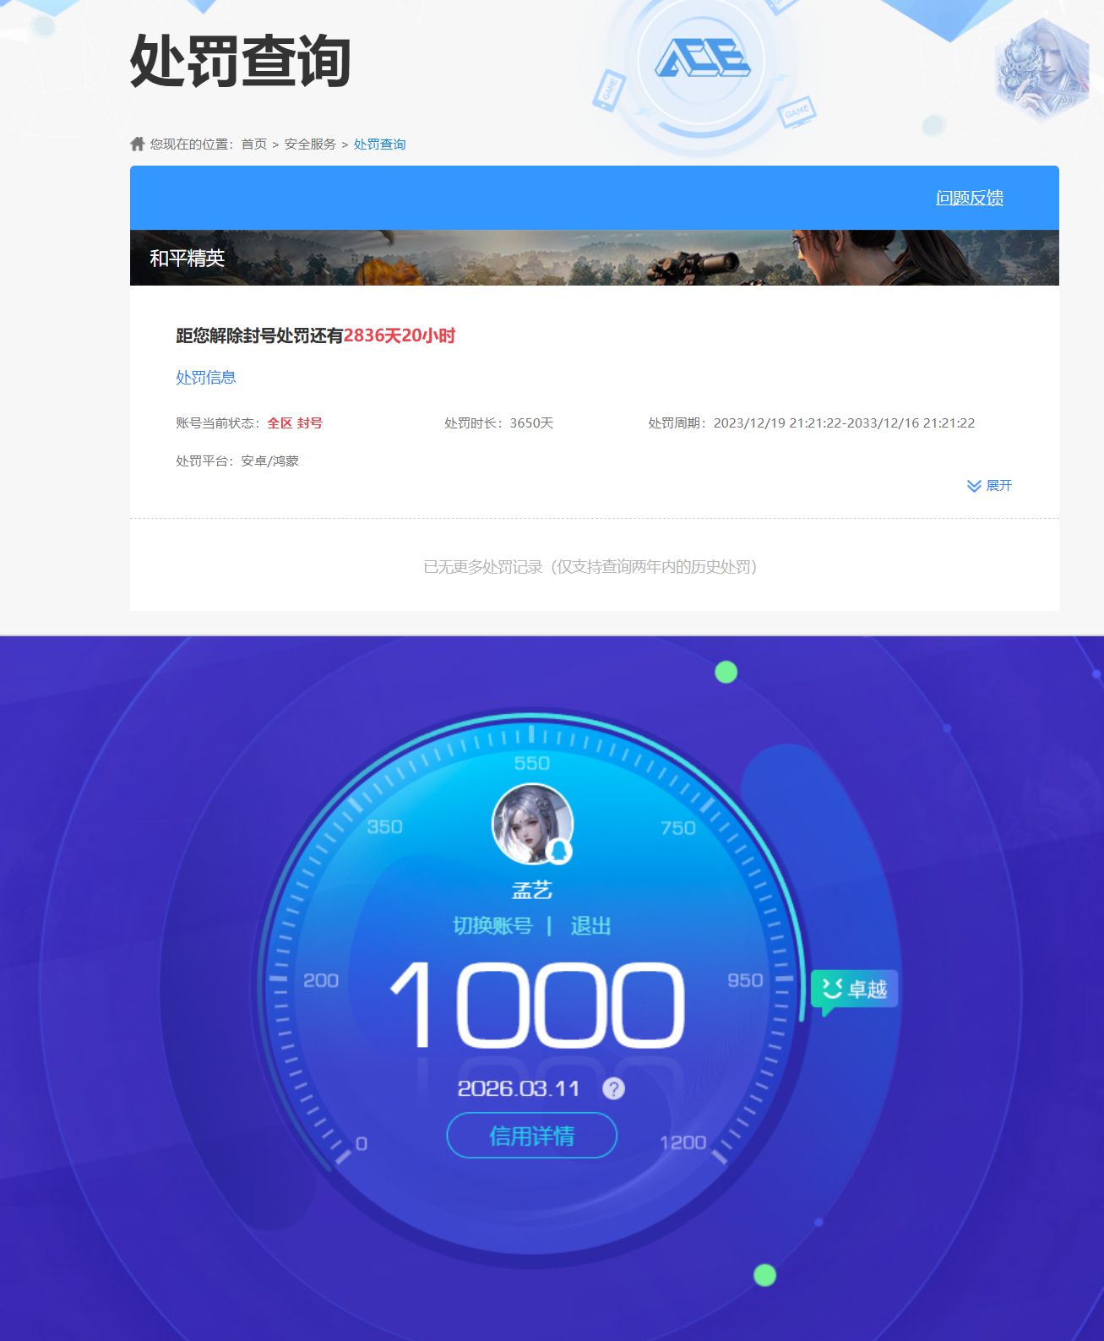Screen dimensions: 1104x1341
Task: Open the 首页 breadcrumb link
Action: [x=253, y=144]
